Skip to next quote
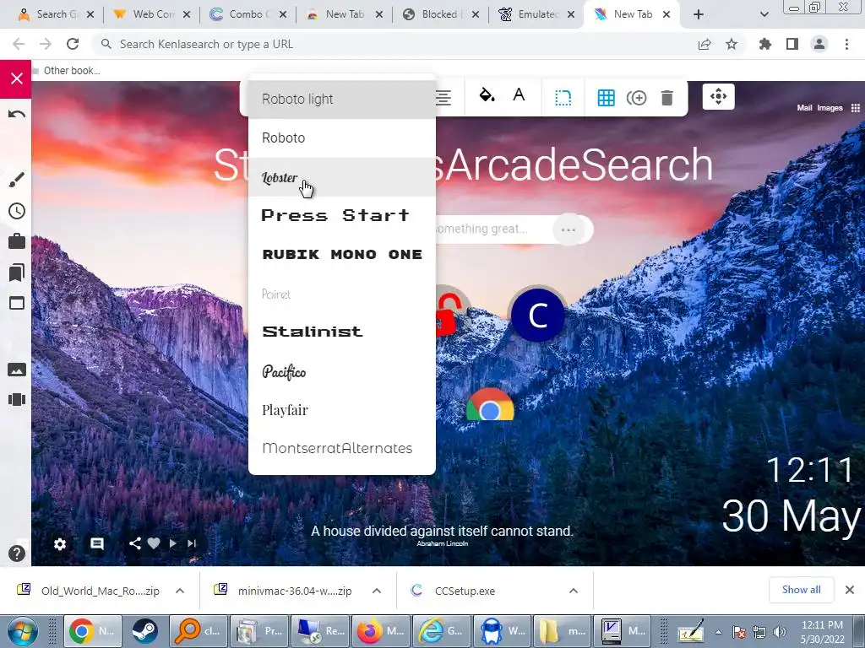The width and height of the screenshot is (865, 648). [x=192, y=543]
